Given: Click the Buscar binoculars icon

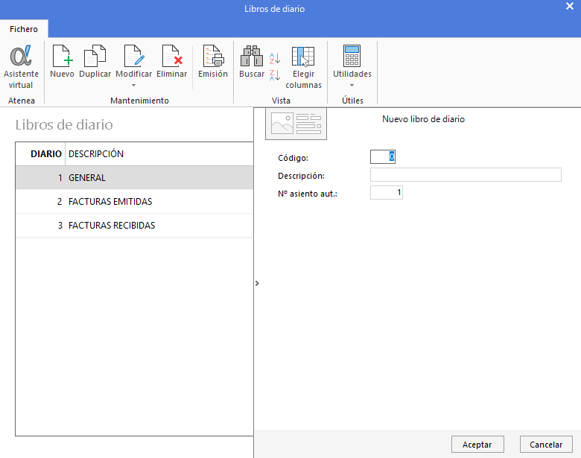Looking at the screenshot, I should [252, 56].
